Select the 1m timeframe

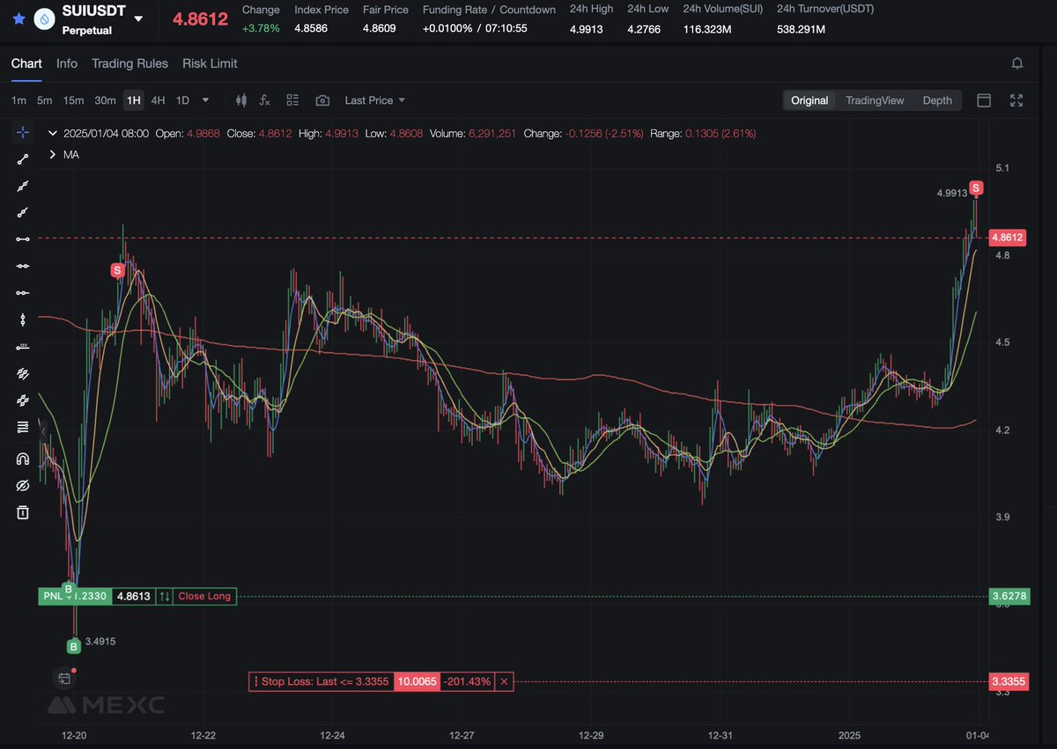18,100
